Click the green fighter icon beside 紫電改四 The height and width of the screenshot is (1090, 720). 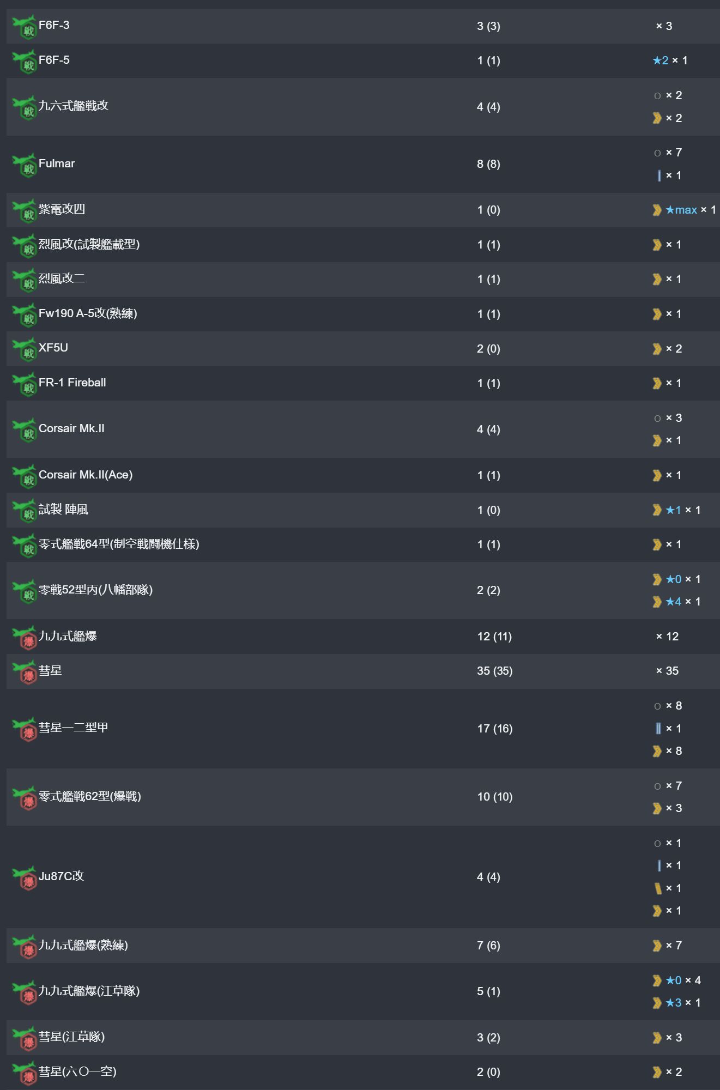pyautogui.click(x=25, y=210)
